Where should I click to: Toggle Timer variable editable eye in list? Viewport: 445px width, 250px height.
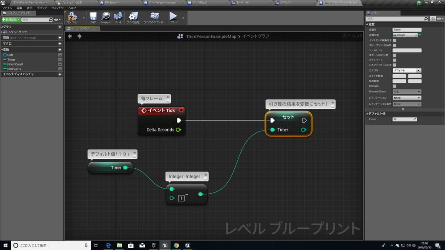pos(60,59)
